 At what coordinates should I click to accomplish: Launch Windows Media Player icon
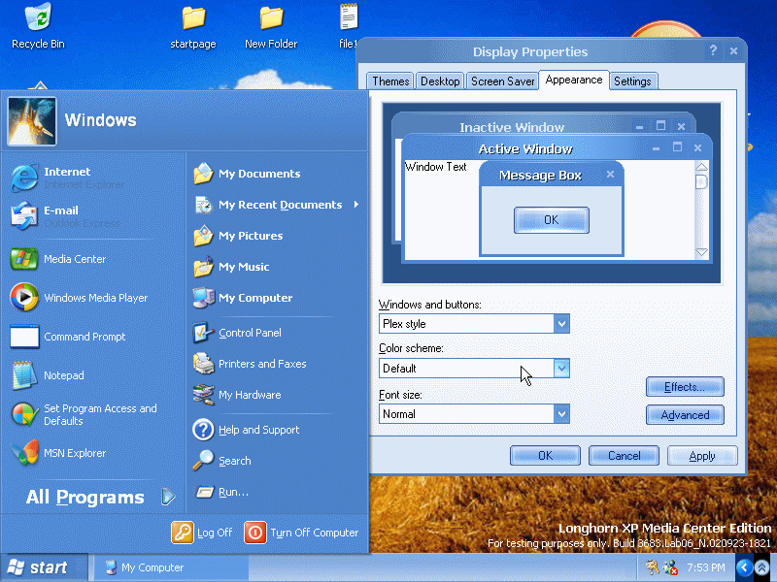tap(23, 298)
